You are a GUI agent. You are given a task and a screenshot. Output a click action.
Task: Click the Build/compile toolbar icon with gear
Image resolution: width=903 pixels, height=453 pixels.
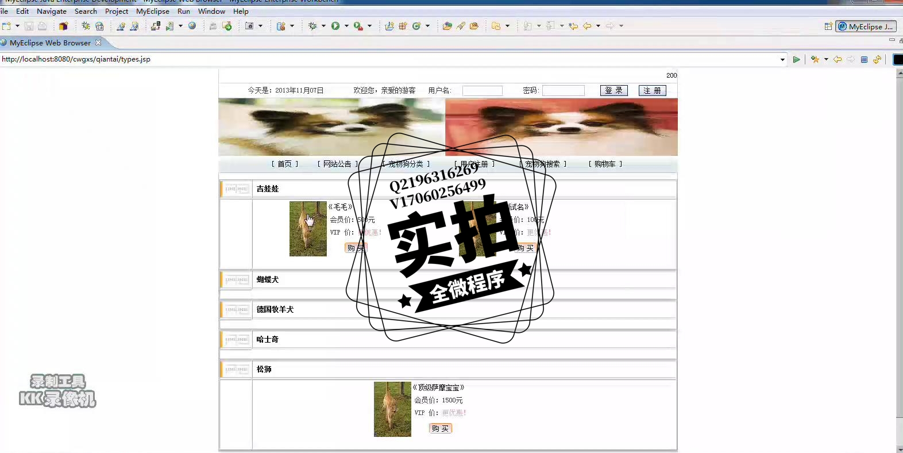(x=86, y=26)
